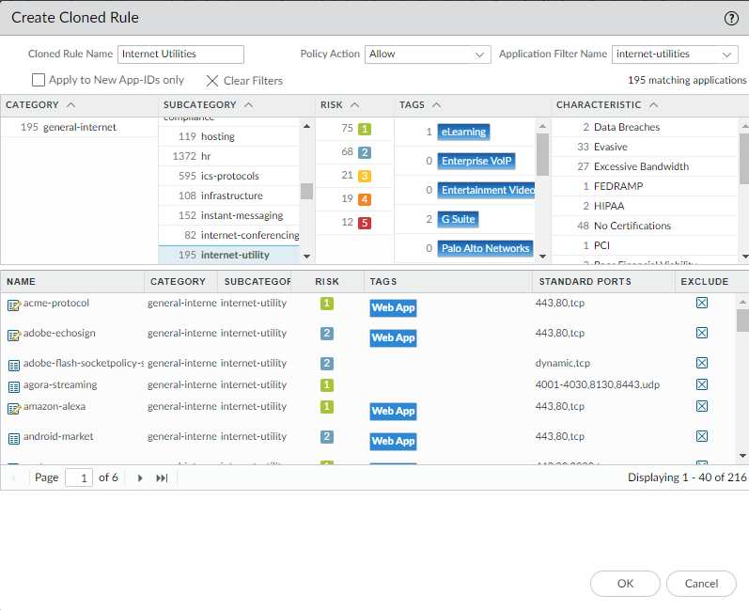Enable Apply to New App-IDs only checkbox
The image size is (749, 610).
pos(39,81)
